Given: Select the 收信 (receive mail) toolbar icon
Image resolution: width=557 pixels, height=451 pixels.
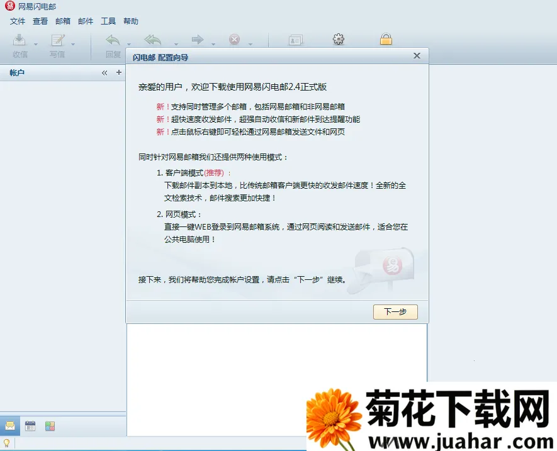Looking at the screenshot, I should 20,40.
